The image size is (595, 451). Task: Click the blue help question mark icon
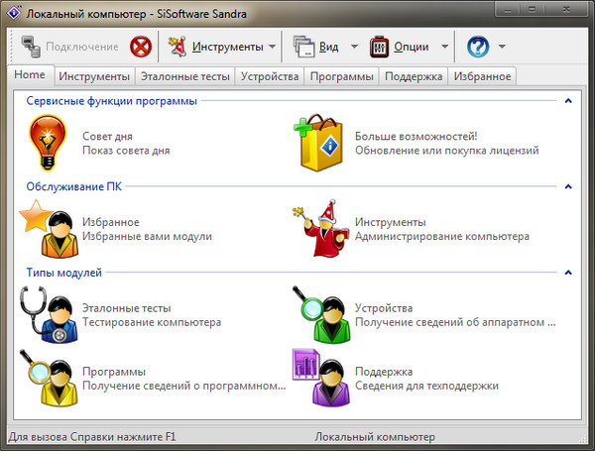click(478, 47)
